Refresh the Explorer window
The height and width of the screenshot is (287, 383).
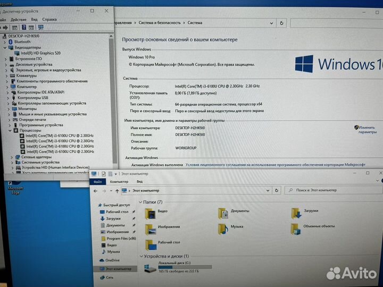(277, 190)
